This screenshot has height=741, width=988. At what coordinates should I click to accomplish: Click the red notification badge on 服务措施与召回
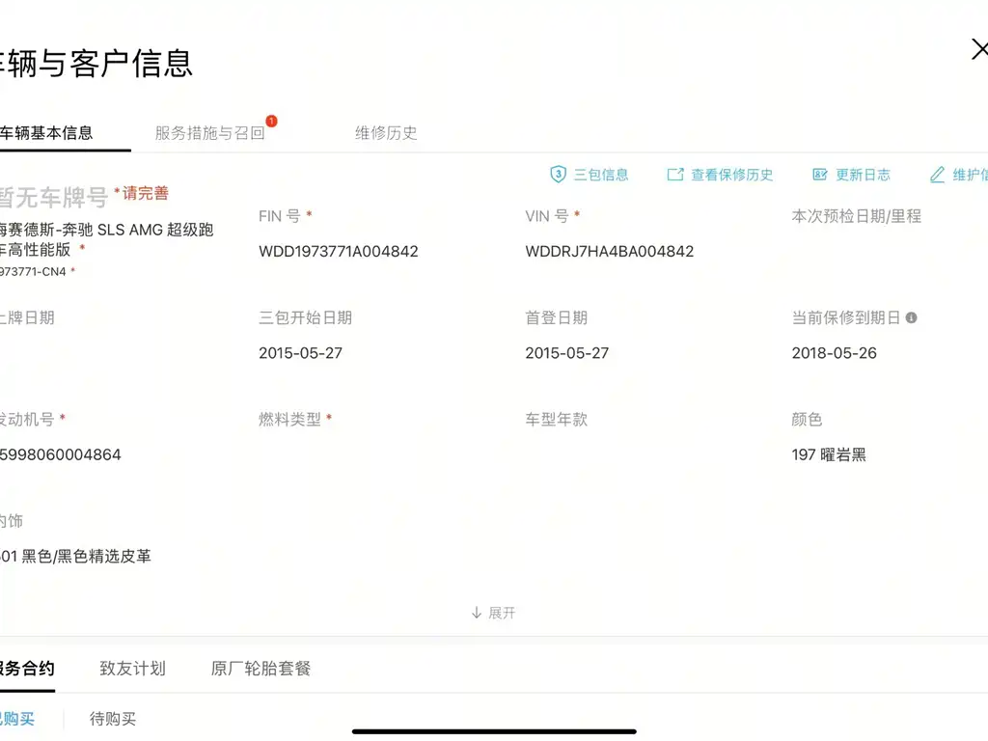tap(271, 121)
